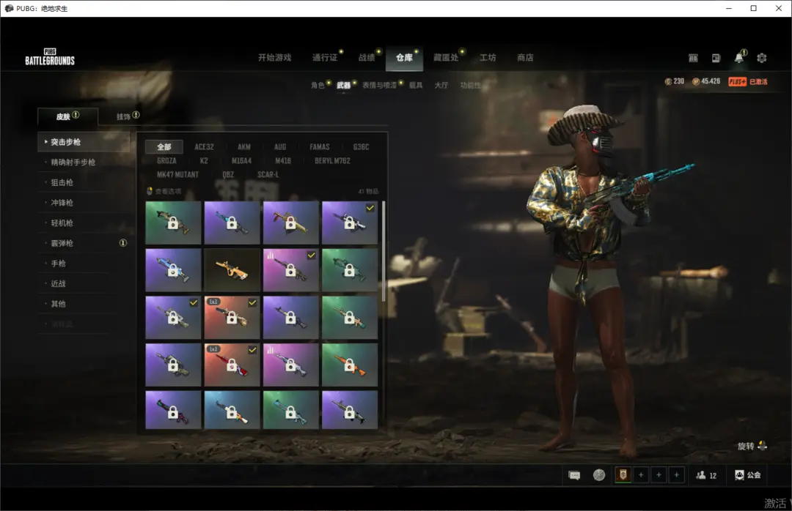The height and width of the screenshot is (511, 792).
Task: Select the pink-background skin with a checkmark
Action: (290, 270)
